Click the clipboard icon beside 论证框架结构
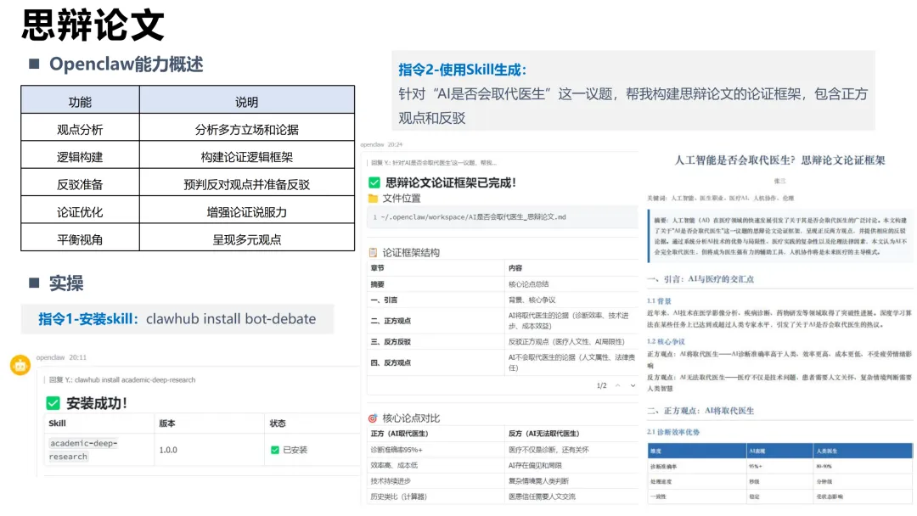Image resolution: width=917 pixels, height=516 pixels. click(x=373, y=253)
